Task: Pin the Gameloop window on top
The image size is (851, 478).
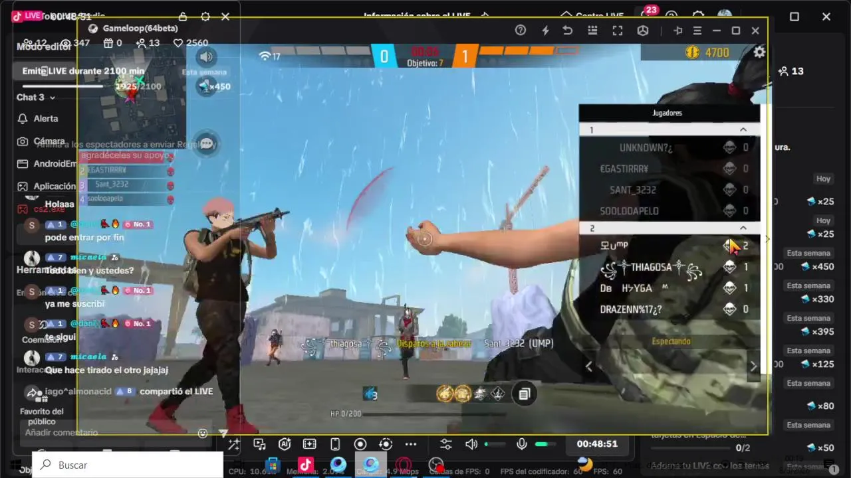Action: [678, 31]
